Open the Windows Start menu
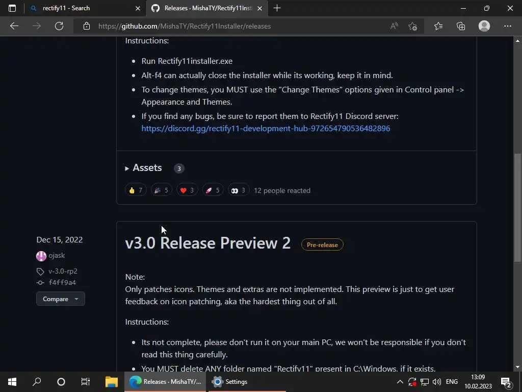Screen dimensions: 522x392 tap(12, 382)
